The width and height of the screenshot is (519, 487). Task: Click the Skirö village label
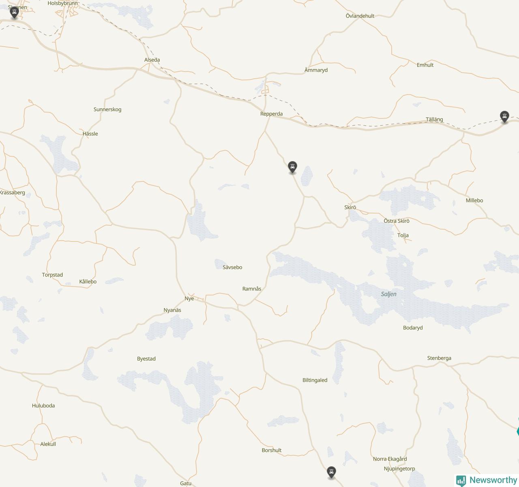pyautogui.click(x=350, y=207)
